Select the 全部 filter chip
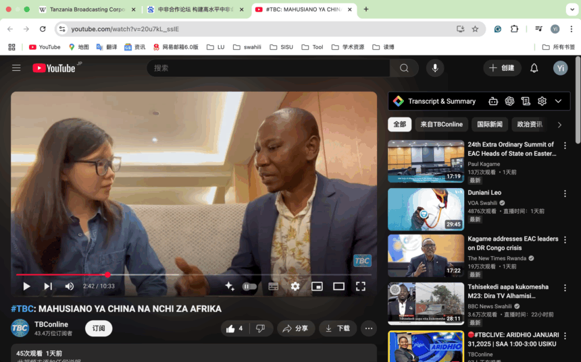This screenshot has height=362, width=581. (x=399, y=125)
